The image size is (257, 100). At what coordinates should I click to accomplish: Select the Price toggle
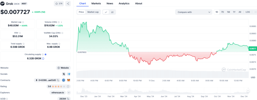[81, 12]
